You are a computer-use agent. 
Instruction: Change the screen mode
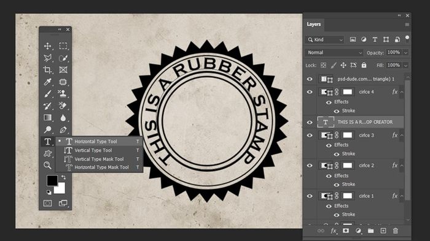[x=63, y=203]
